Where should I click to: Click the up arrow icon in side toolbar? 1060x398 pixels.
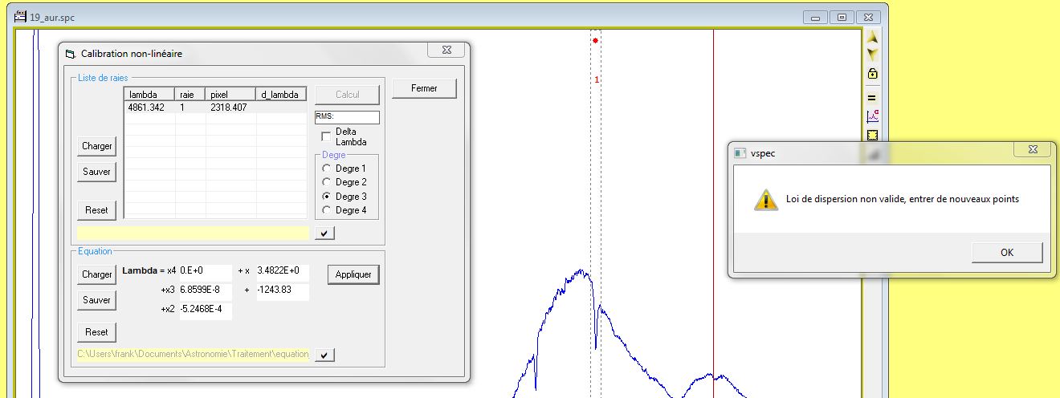coord(872,38)
